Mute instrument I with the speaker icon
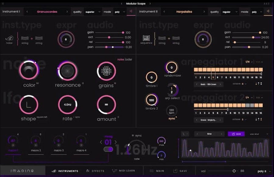274x177 pixels. [x=131, y=11]
